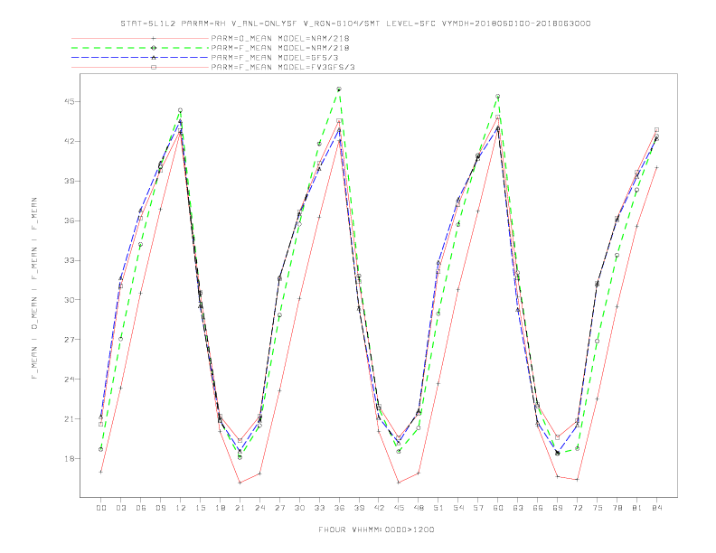
Task: Click the circle marker on green NAM/218 legend line
Action: click(x=154, y=48)
